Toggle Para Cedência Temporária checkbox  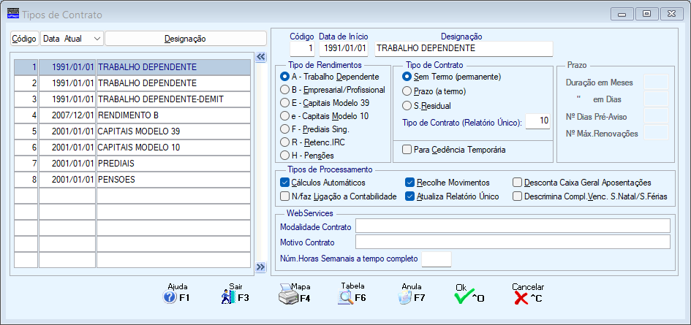[x=407, y=150]
